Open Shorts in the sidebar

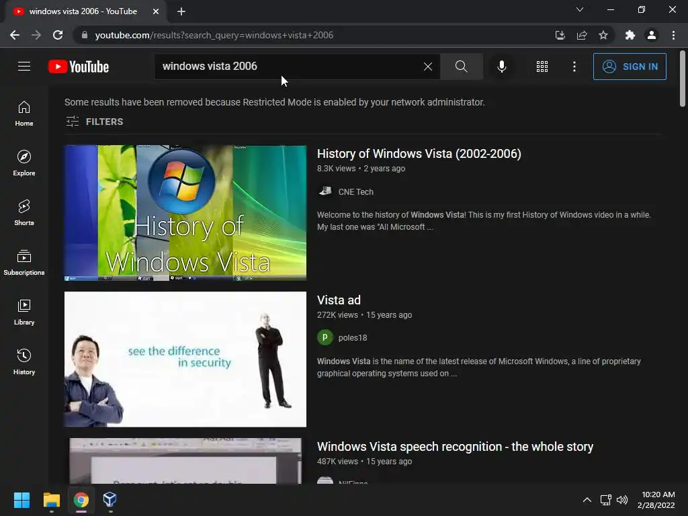[24, 213]
